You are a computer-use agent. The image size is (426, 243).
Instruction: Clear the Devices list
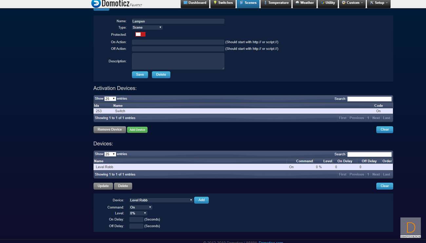tap(385, 186)
